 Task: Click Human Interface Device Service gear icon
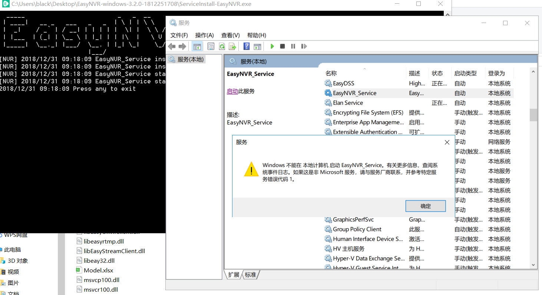(x=328, y=239)
